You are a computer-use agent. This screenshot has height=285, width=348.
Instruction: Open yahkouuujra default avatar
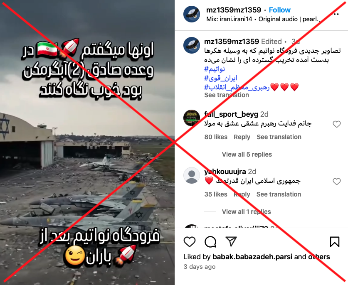pos(192,175)
